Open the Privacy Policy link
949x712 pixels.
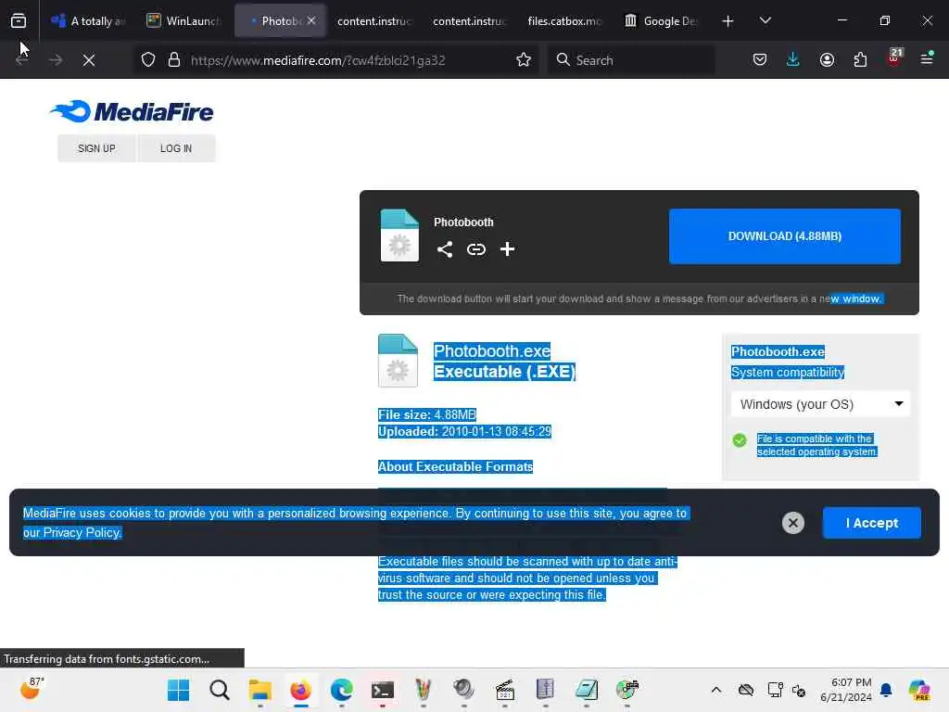82,533
